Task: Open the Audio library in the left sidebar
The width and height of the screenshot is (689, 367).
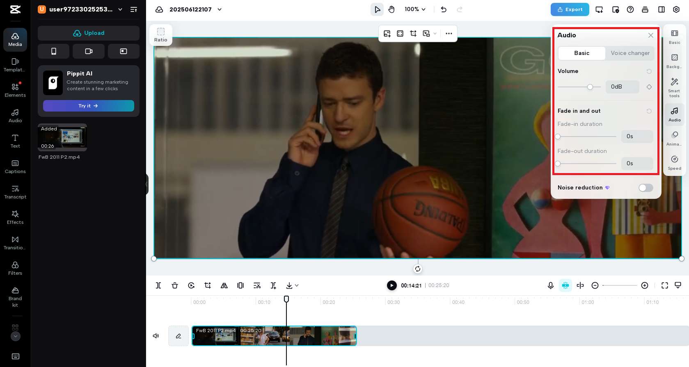Action: pyautogui.click(x=15, y=116)
